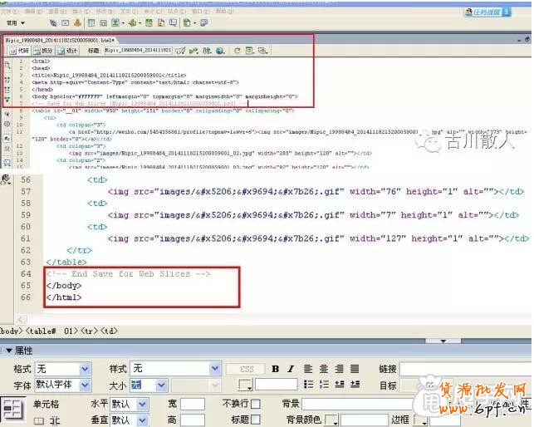
Task: Open the 帮助 menu
Action: (225, 12)
